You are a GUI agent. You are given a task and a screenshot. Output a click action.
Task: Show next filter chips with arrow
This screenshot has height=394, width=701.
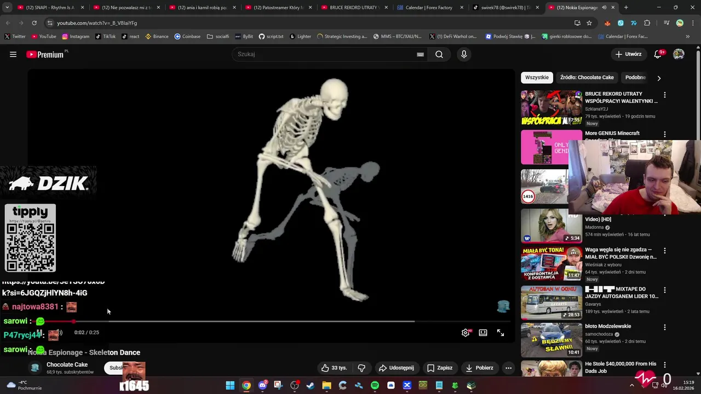(659, 78)
